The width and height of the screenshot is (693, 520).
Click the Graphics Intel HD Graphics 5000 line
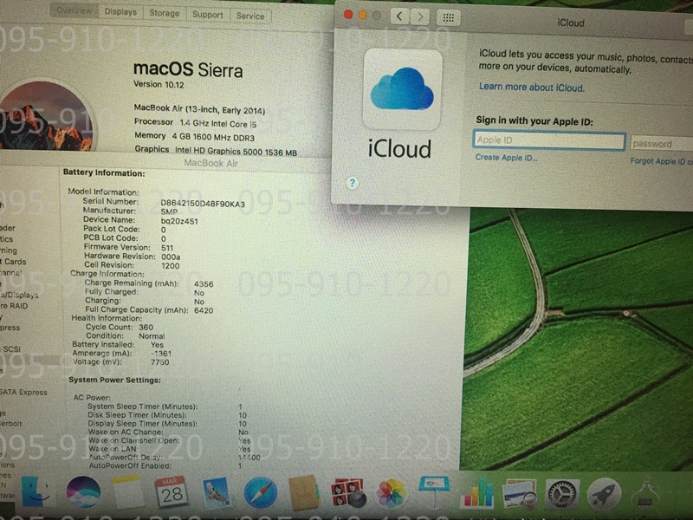tap(216, 151)
